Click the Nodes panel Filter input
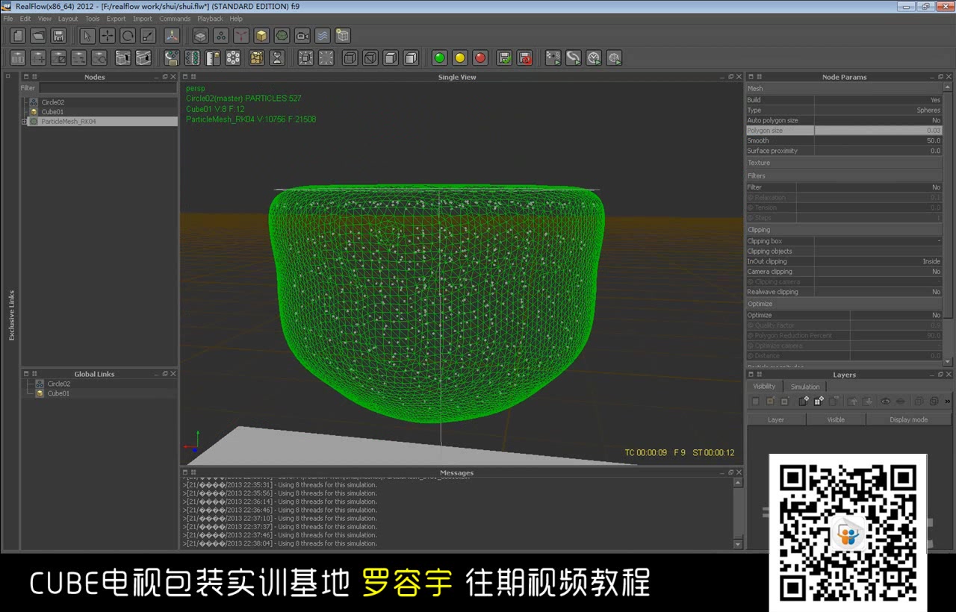The height and width of the screenshot is (612, 956). [108, 88]
